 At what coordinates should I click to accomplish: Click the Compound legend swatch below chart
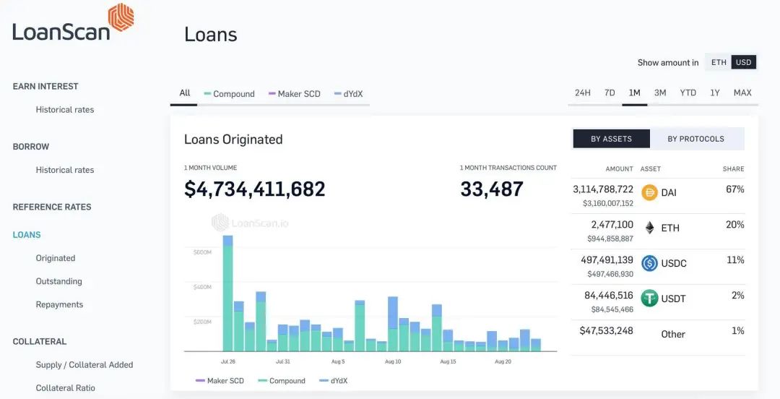click(263, 381)
